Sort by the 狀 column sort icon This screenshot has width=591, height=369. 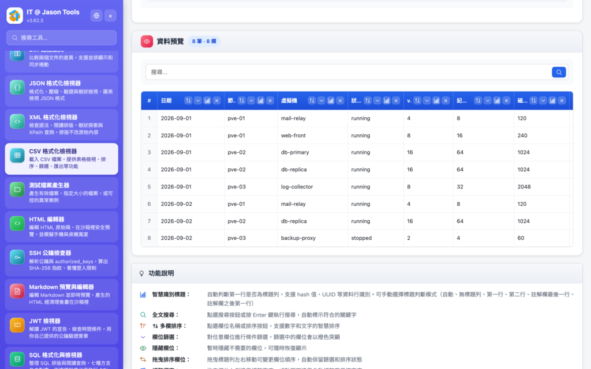point(368,100)
